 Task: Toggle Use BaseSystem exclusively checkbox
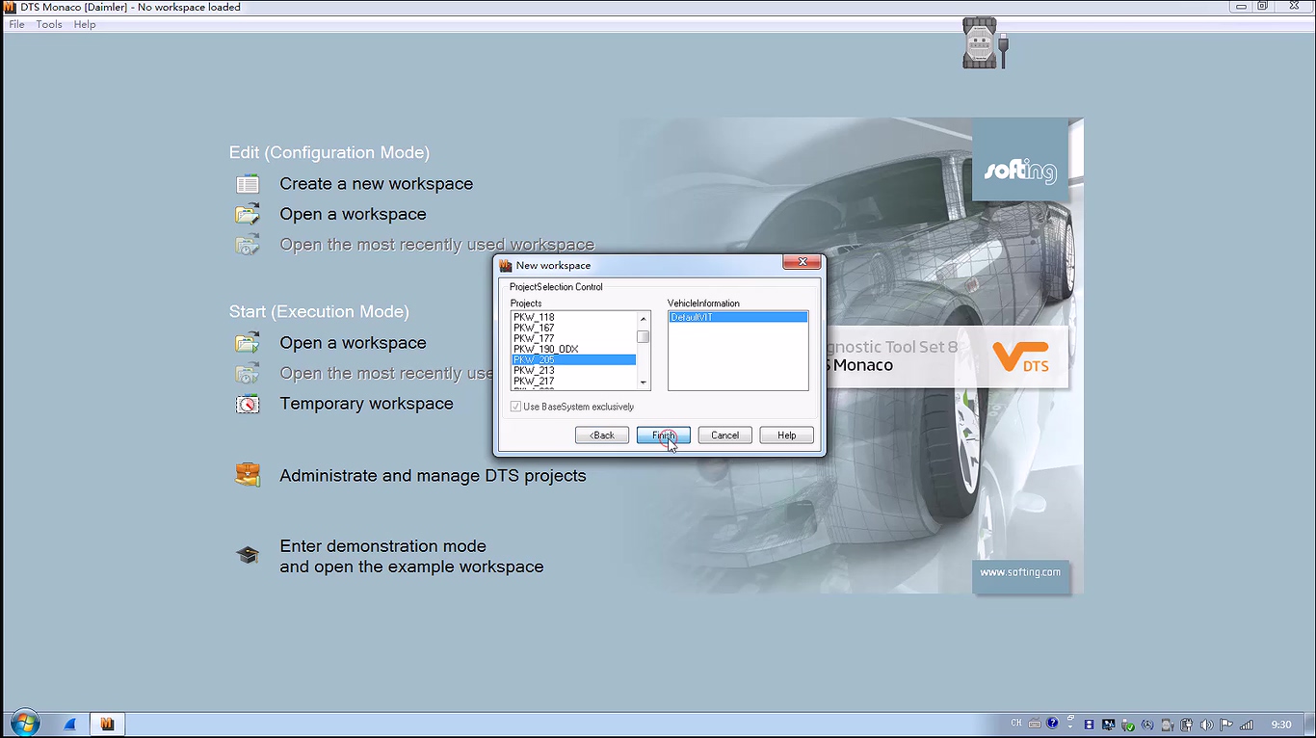point(517,407)
